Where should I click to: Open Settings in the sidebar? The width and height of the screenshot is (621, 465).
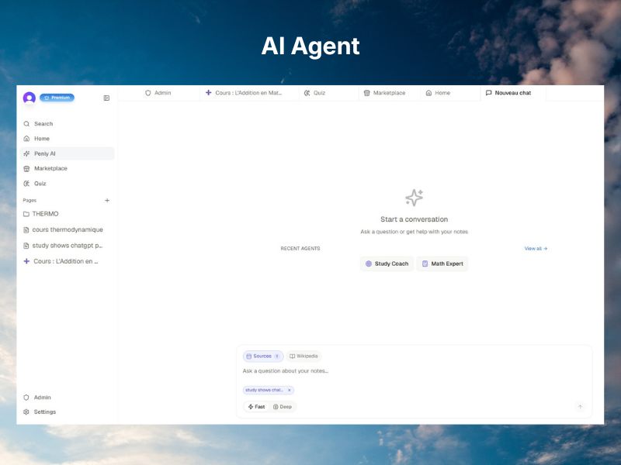point(44,412)
